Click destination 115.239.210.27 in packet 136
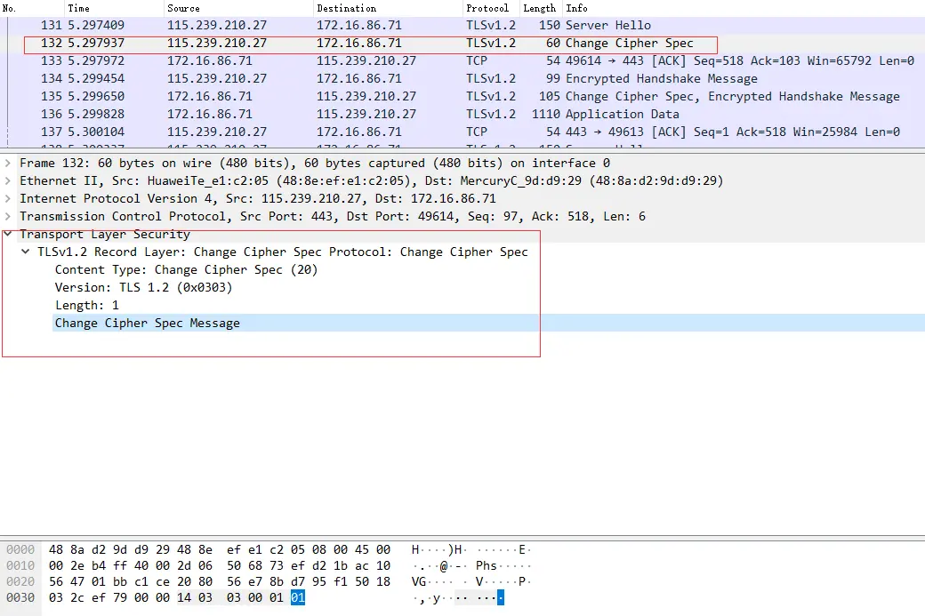Image resolution: width=925 pixels, height=616 pixels. (x=366, y=114)
